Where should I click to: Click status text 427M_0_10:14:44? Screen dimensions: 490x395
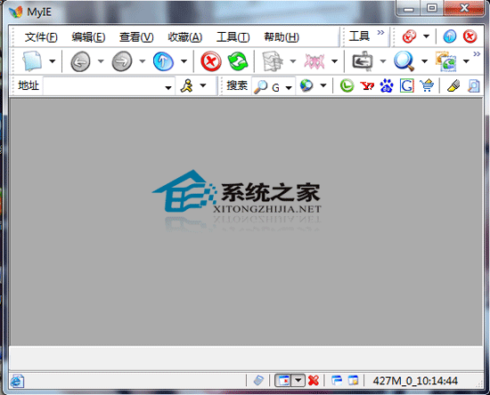[415, 381]
